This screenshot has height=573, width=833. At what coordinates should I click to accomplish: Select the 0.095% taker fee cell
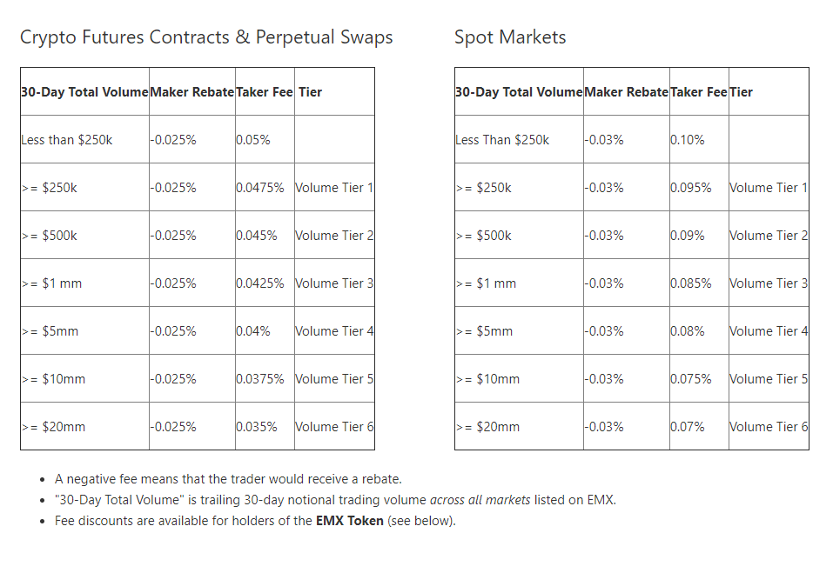(691, 188)
